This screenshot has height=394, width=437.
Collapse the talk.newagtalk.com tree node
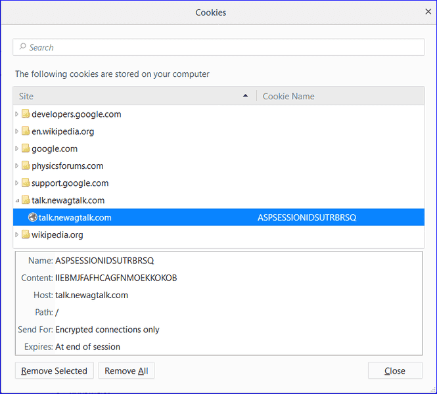17,200
